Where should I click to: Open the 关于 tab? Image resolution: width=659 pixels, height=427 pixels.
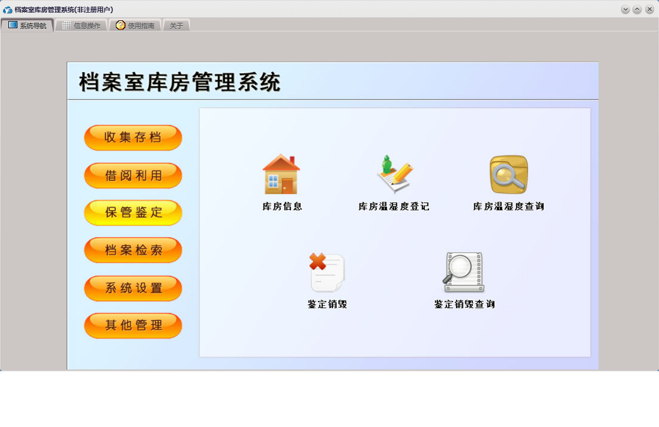point(176,25)
